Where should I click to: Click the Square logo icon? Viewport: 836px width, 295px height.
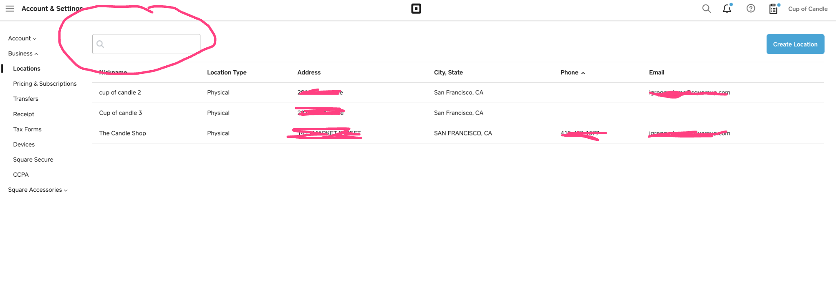click(416, 9)
